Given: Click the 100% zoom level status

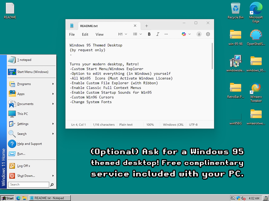Looking at the screenshot, I should (x=150, y=125).
